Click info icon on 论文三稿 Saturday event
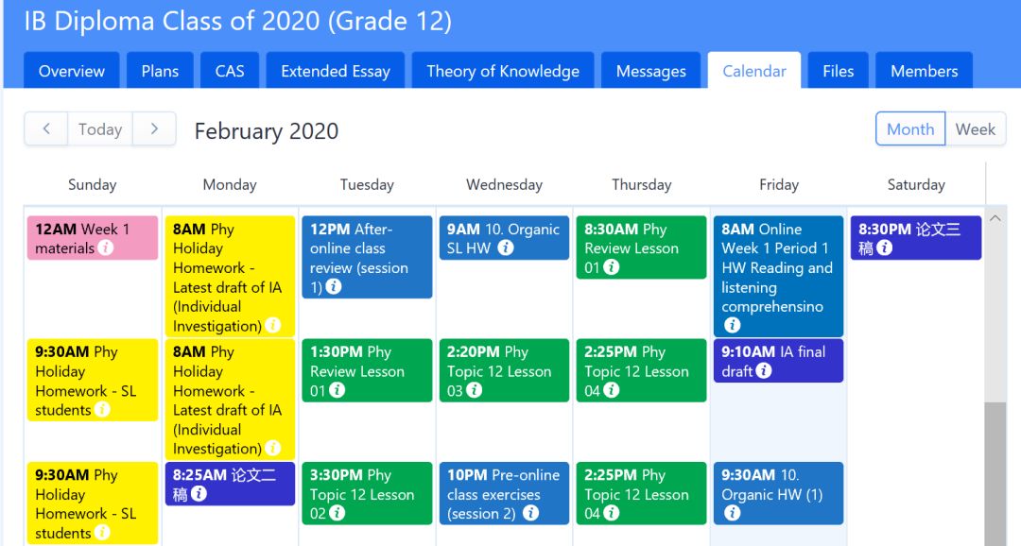The width and height of the screenshot is (1021, 546). pos(884,248)
